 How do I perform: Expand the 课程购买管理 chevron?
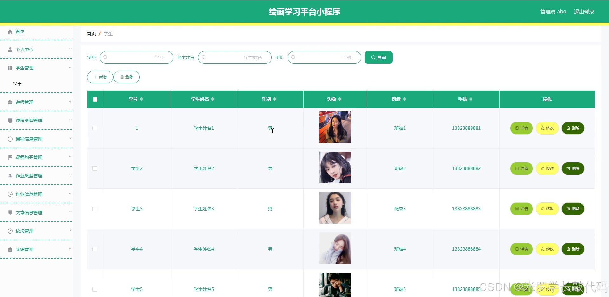click(70, 157)
